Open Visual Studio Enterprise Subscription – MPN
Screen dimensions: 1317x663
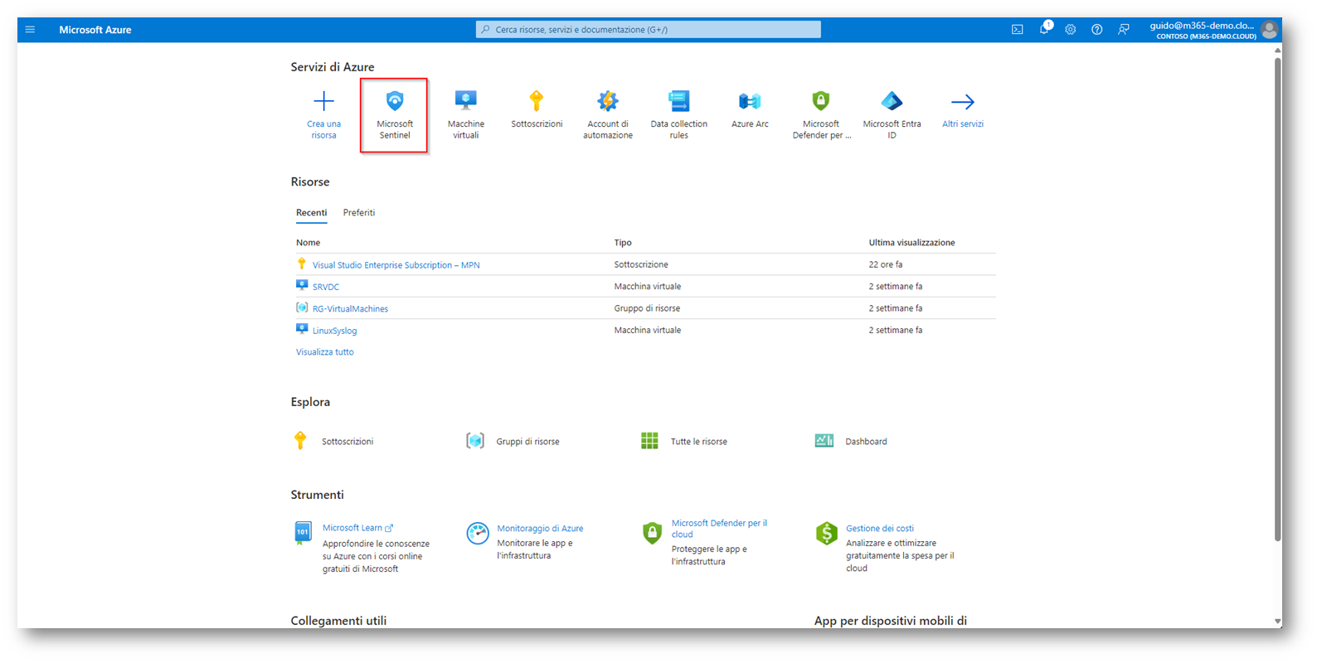(396, 265)
